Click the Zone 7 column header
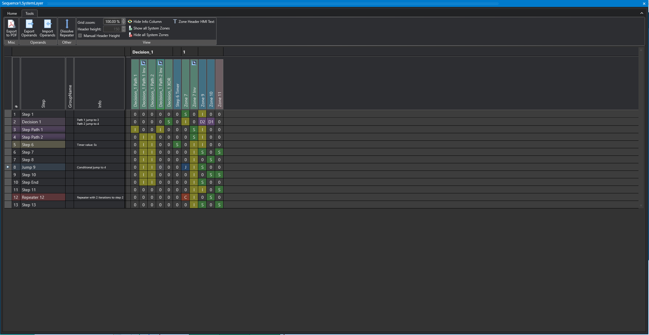 [186, 84]
